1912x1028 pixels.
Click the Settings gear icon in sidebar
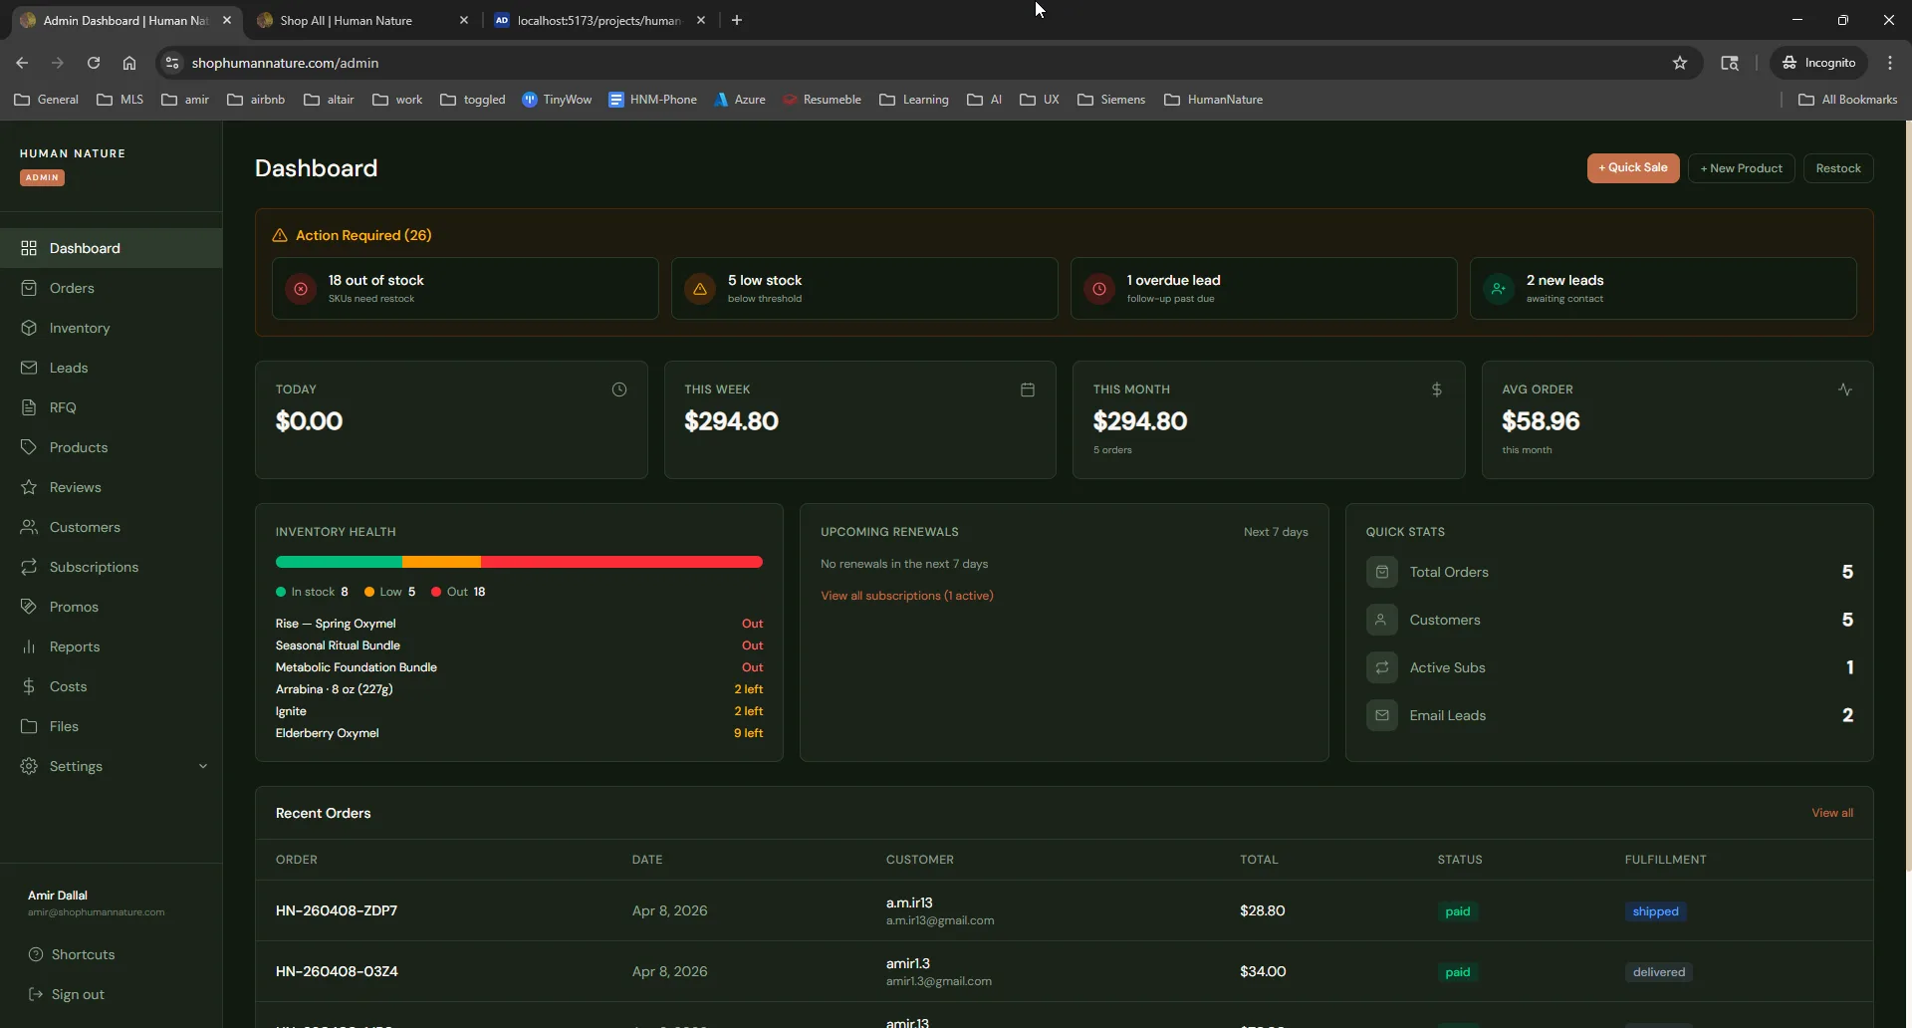[x=29, y=766]
